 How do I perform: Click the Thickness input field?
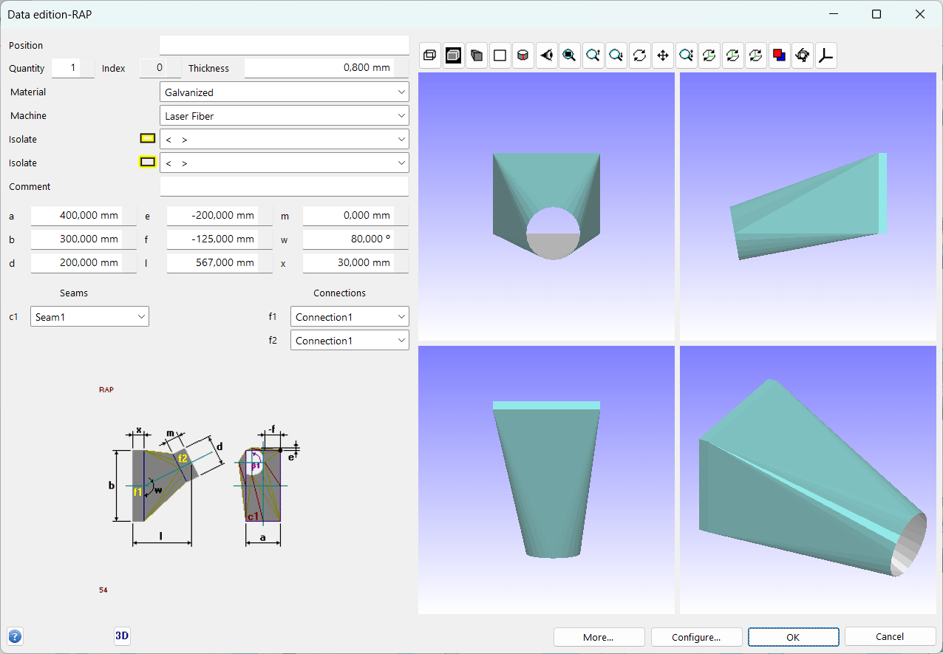tap(319, 68)
